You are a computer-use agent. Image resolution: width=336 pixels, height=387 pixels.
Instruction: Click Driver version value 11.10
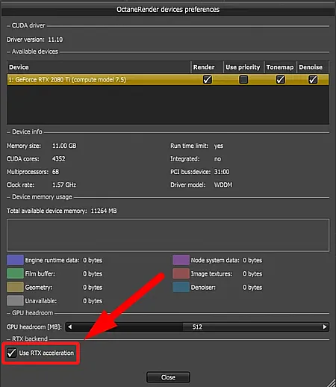point(55,40)
